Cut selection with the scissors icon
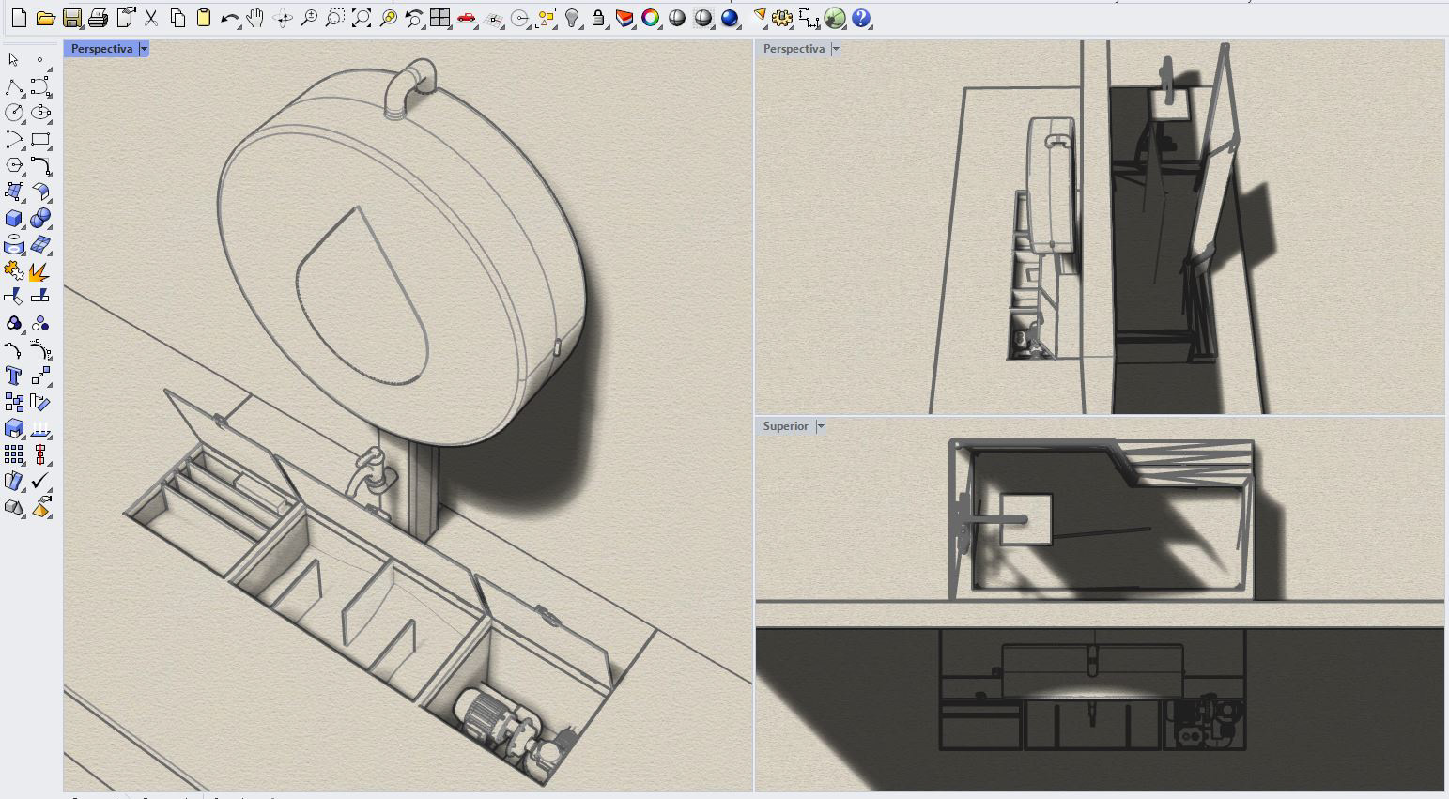 [151, 18]
